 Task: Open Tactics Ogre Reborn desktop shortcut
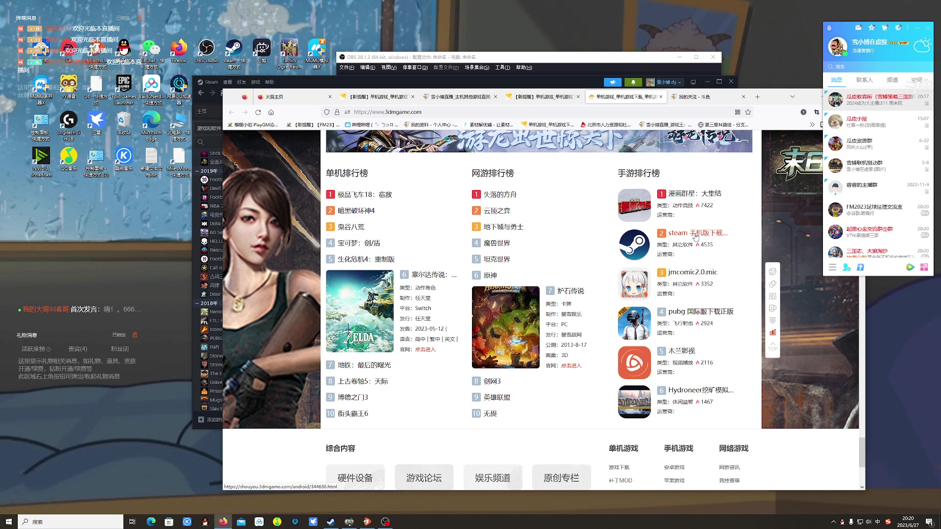289,54
